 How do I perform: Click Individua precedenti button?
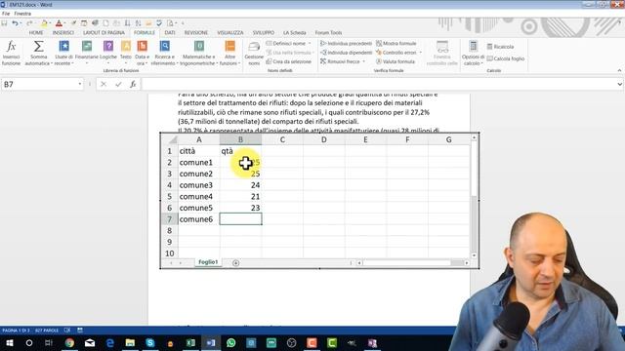(347, 43)
